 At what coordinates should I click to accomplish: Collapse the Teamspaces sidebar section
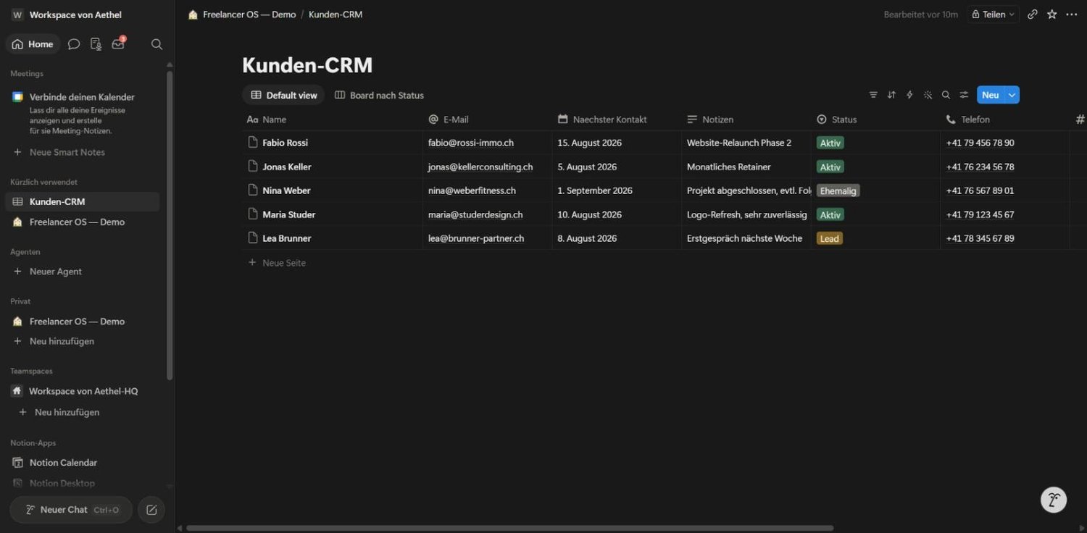point(31,371)
